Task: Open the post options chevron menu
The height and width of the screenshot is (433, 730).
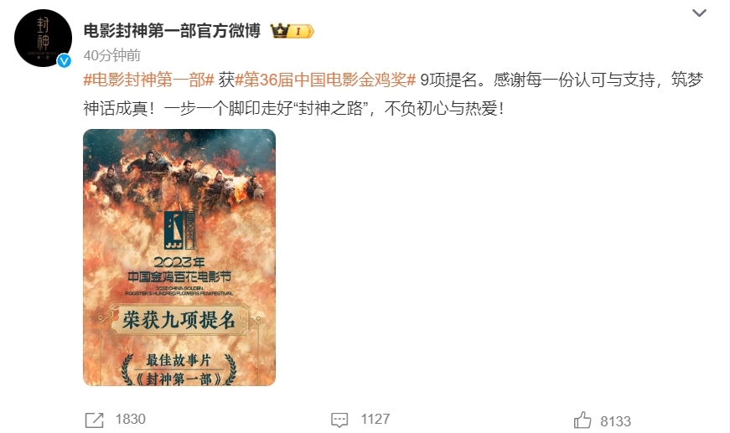Action: 699,13
